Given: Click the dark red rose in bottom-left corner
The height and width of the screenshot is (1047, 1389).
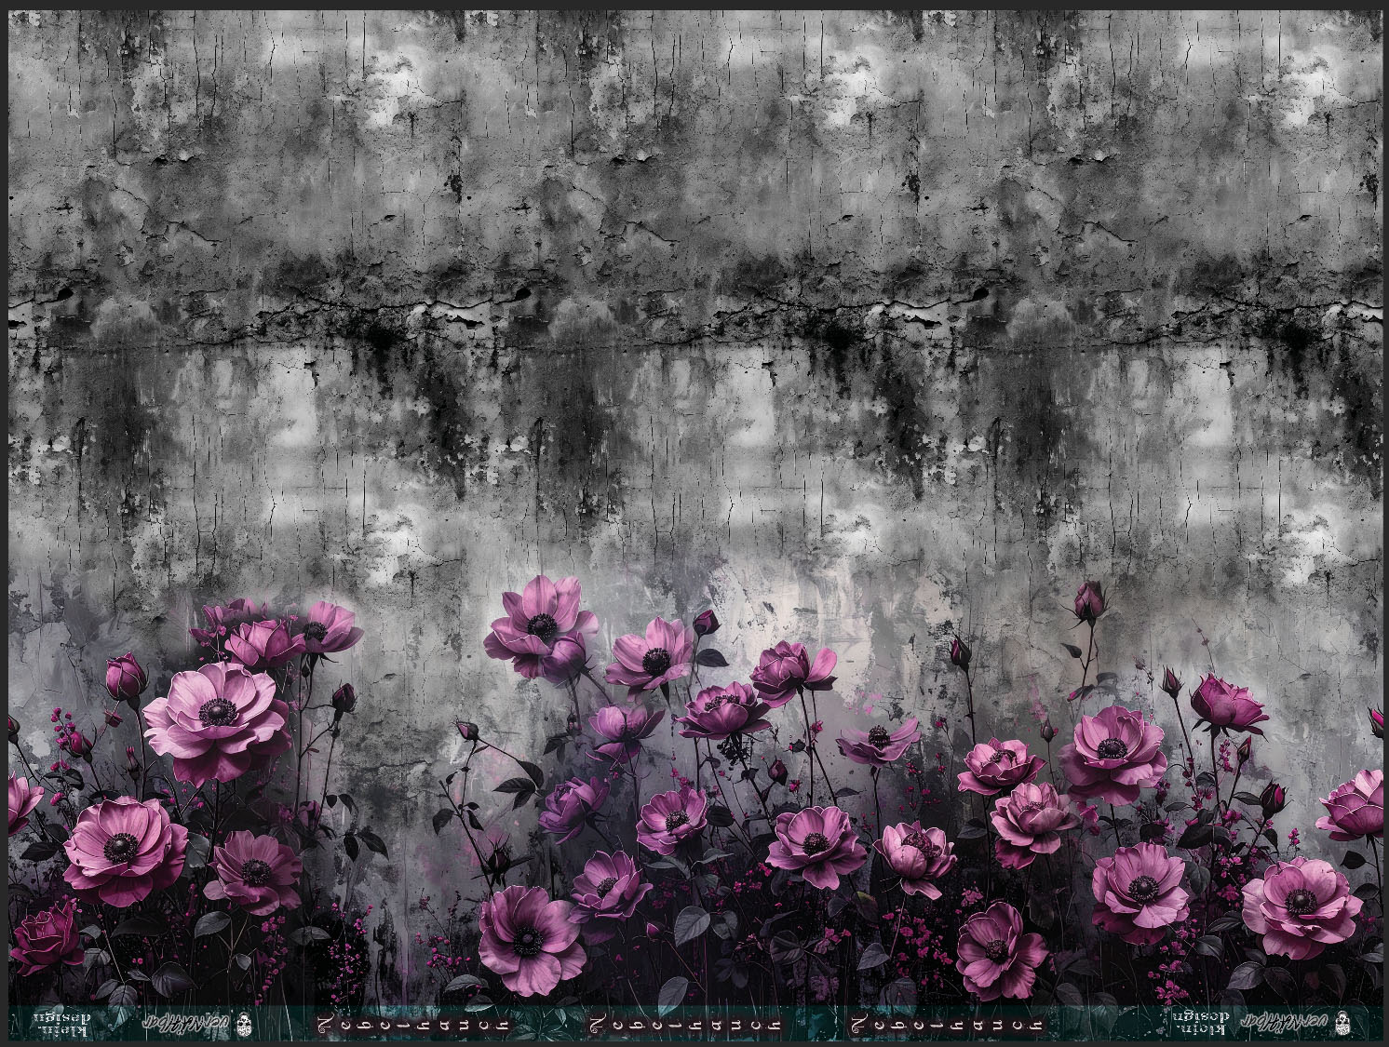Looking at the screenshot, I should click(47, 941).
